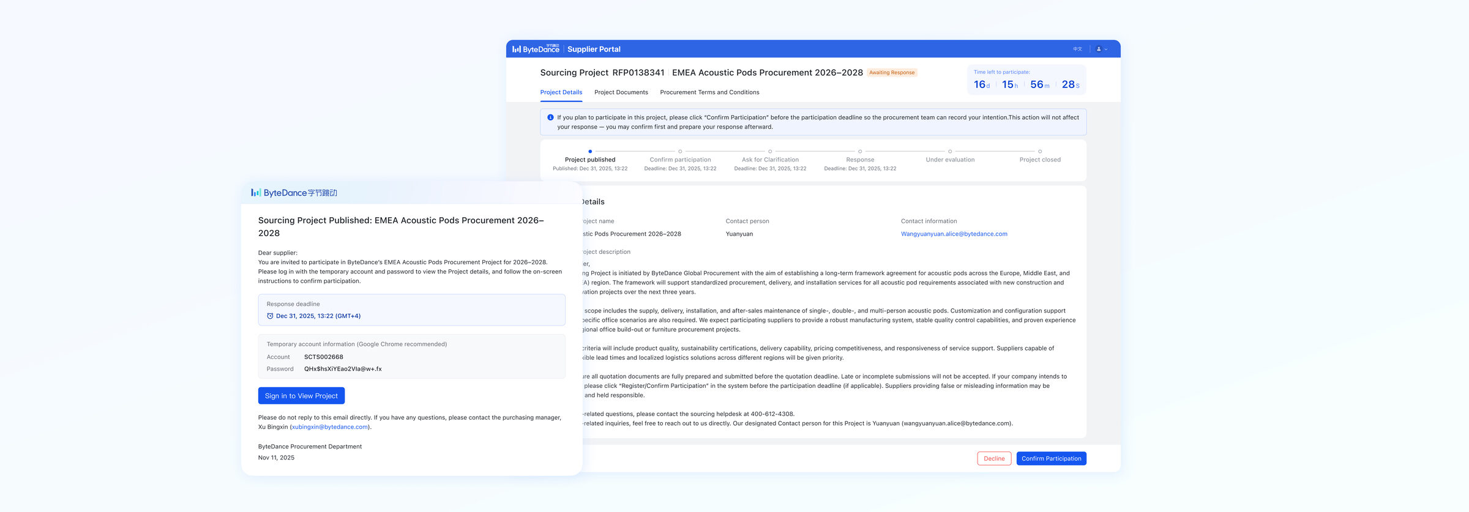The height and width of the screenshot is (512, 1469).
Task: Click the Project closed step marker
Action: pyautogui.click(x=1040, y=151)
